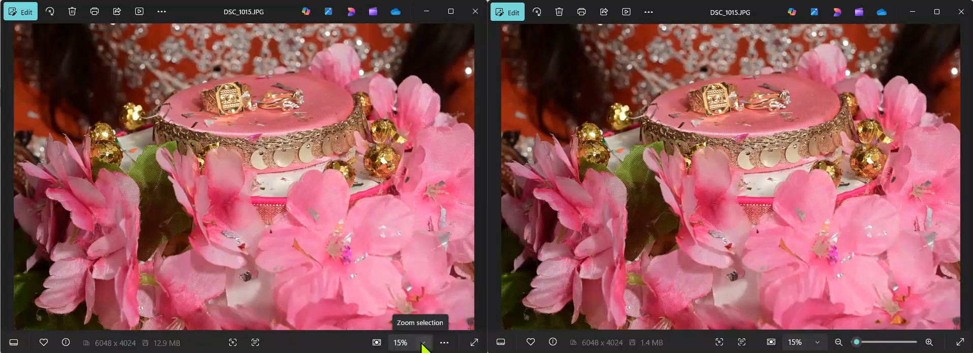Open top toolbar See more menu, right window
973x353 pixels.
click(x=649, y=12)
